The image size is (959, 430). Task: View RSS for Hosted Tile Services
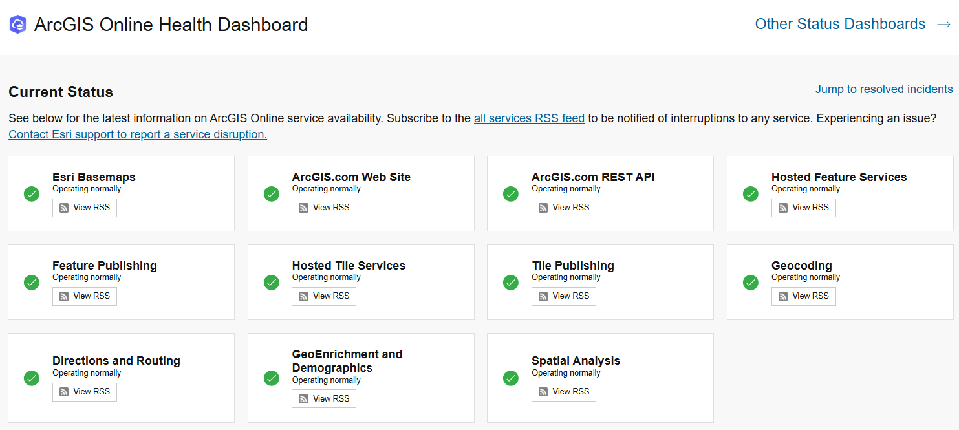[x=324, y=296]
